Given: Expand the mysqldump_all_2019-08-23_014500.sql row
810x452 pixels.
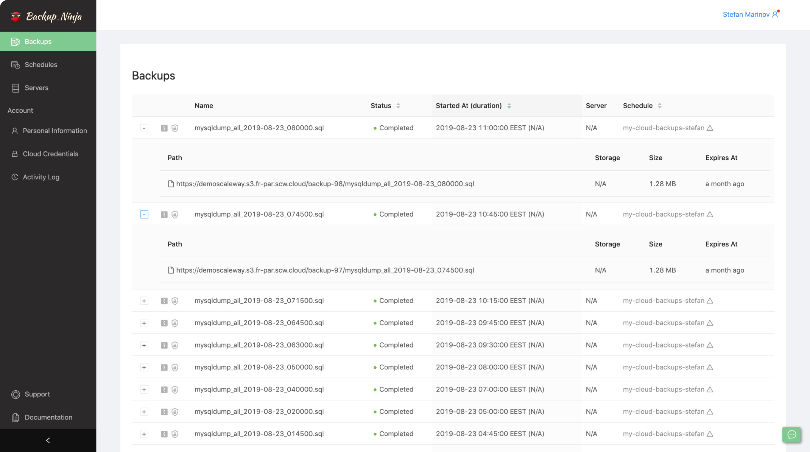Looking at the screenshot, I should (x=144, y=434).
